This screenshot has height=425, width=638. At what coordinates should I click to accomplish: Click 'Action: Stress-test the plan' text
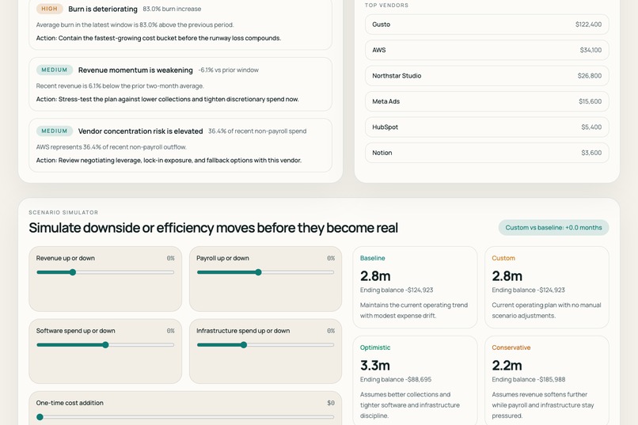click(167, 99)
